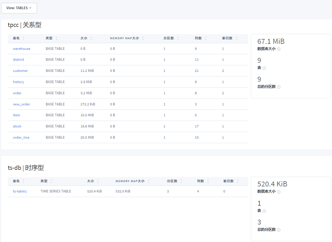
Task: Sort ts-db tables by 大小 column
Action: [98, 181]
